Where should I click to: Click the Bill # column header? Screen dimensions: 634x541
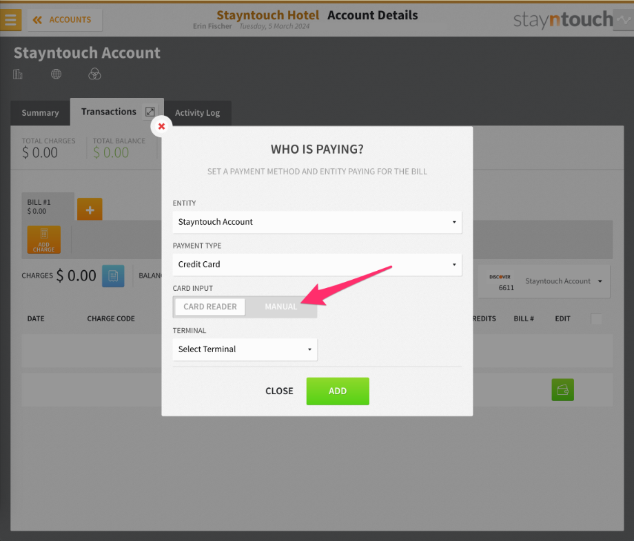click(x=524, y=318)
